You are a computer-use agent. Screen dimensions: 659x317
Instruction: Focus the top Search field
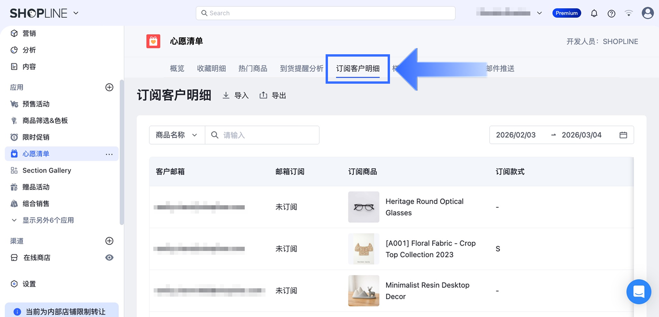pyautogui.click(x=326, y=13)
